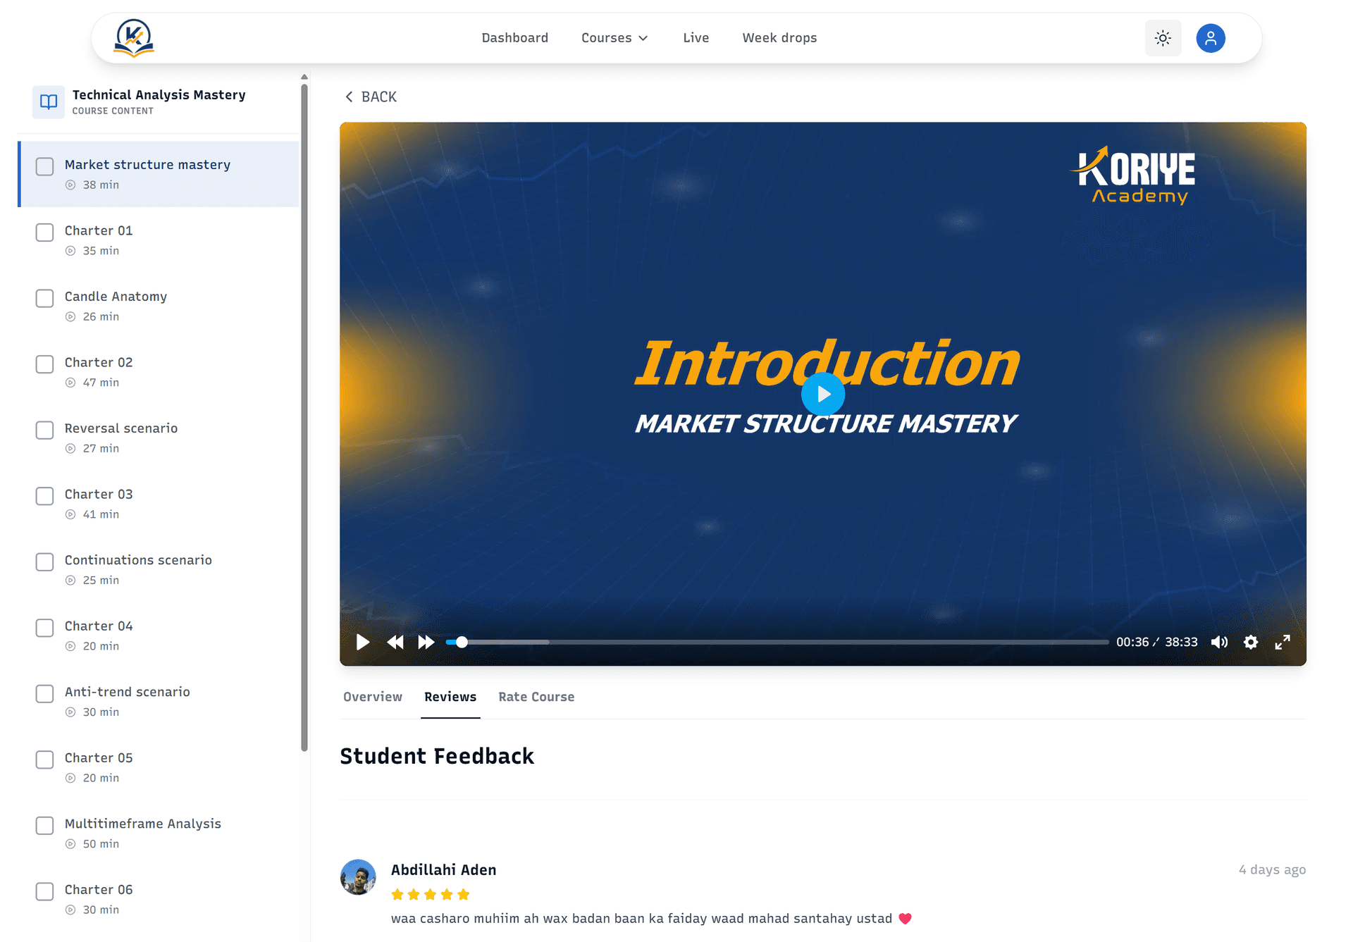
Task: Check Market structure mastery lesson checkbox
Action: point(44,166)
